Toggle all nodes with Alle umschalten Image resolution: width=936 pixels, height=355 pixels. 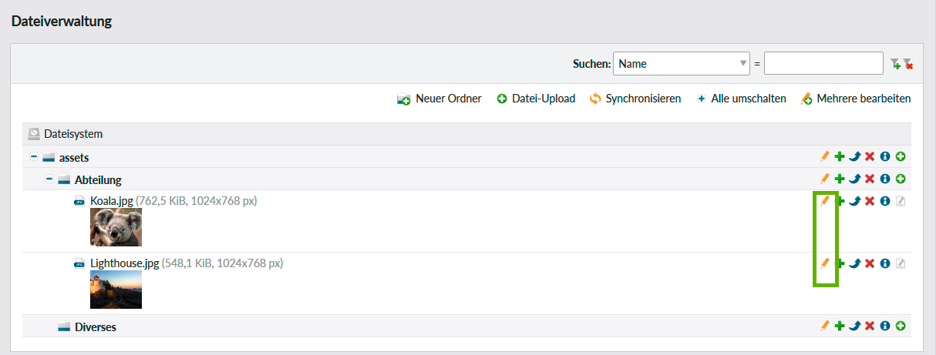[741, 99]
